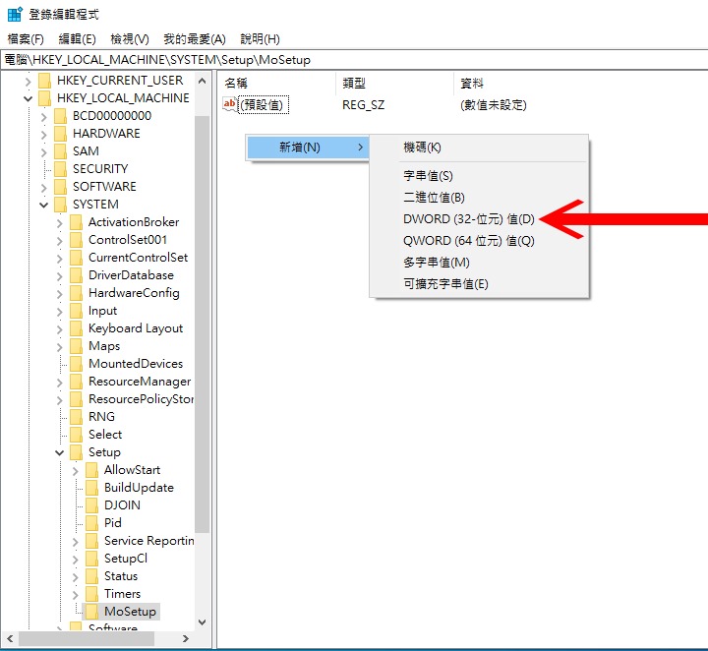Click the Timers folder icon
Viewport: 708px width, 651px height.
(x=92, y=594)
